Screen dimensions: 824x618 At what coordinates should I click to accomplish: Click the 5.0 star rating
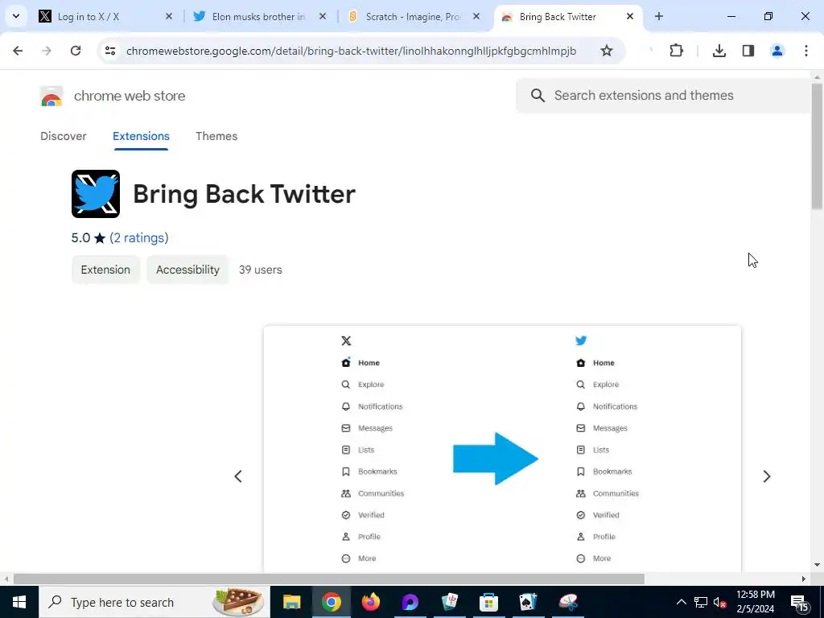[x=89, y=238]
